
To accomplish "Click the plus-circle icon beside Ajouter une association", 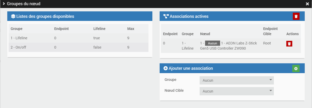I will [x=166, y=68].
